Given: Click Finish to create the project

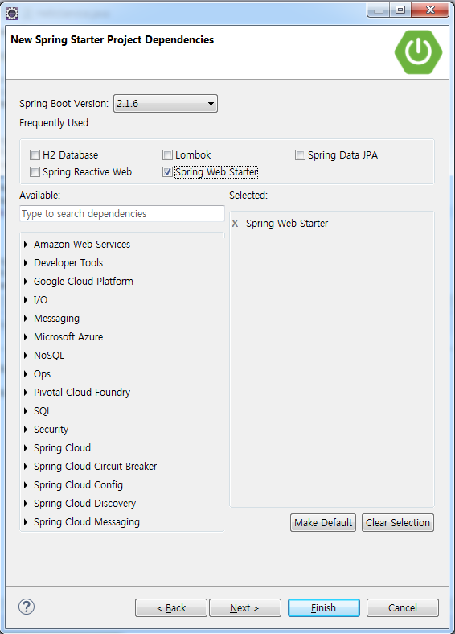Looking at the screenshot, I should coord(324,607).
